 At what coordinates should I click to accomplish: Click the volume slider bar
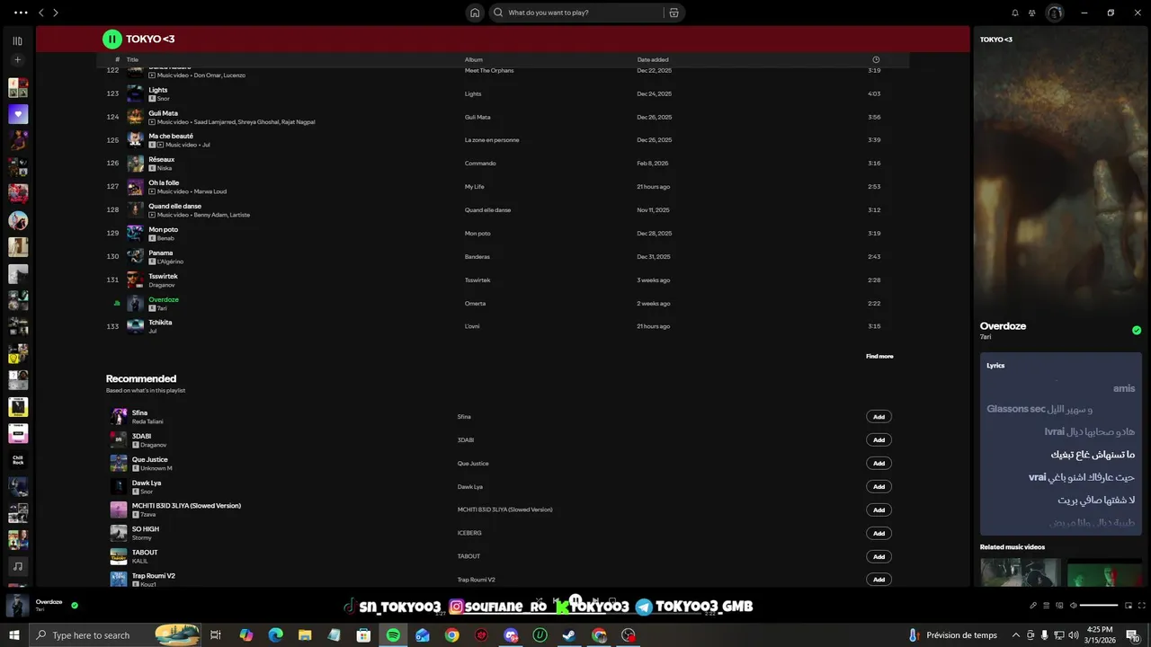(x=1099, y=606)
